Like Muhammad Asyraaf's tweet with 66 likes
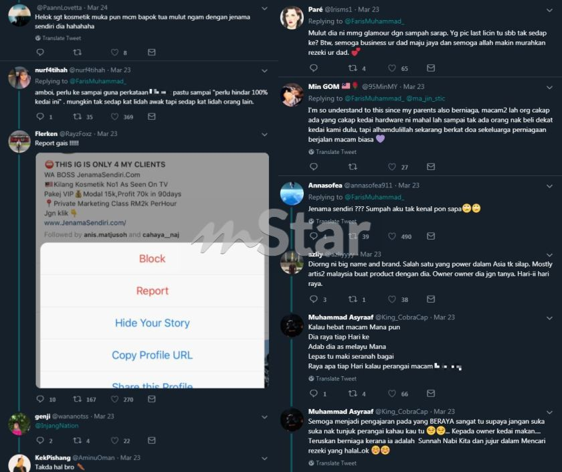Image resolution: width=562 pixels, height=472 pixels. pos(392,394)
